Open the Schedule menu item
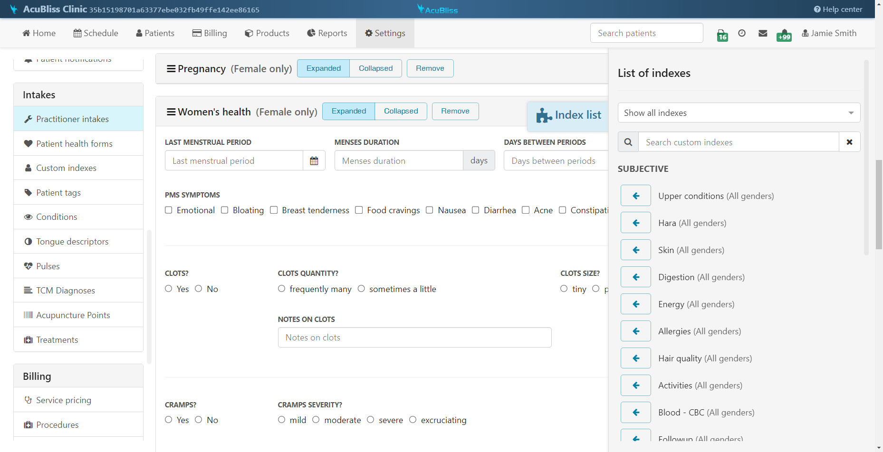This screenshot has width=883, height=452. point(96,33)
